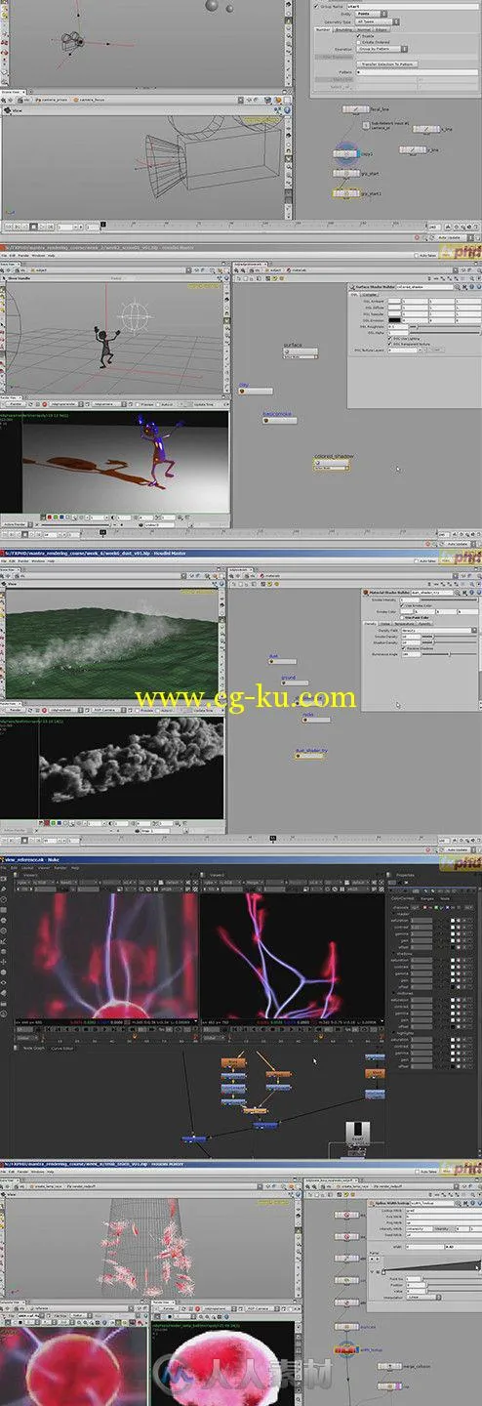Toggle the Group Name checkbox

click(316, 6)
